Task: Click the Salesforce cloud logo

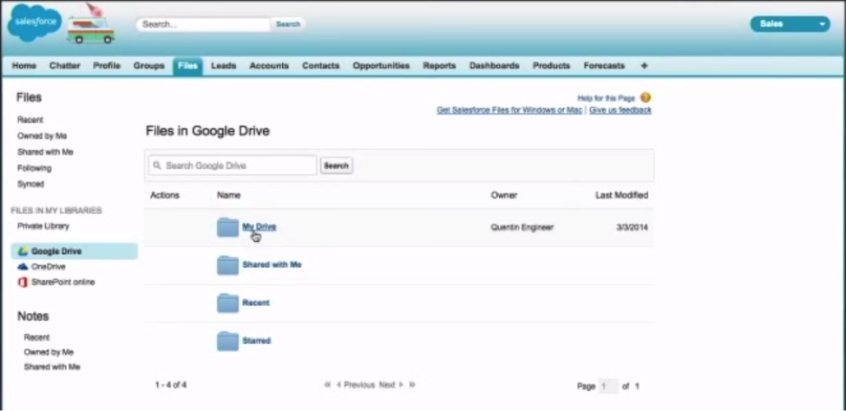Action: (x=34, y=23)
